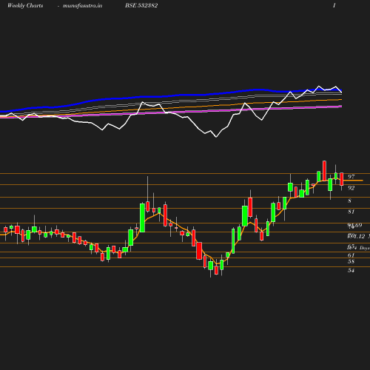Click the tallest green candlestick near the chart middle
This screenshot has height=370, width=370.
142,218
